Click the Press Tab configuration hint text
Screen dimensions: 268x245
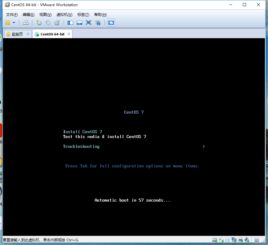pyautogui.click(x=132, y=166)
